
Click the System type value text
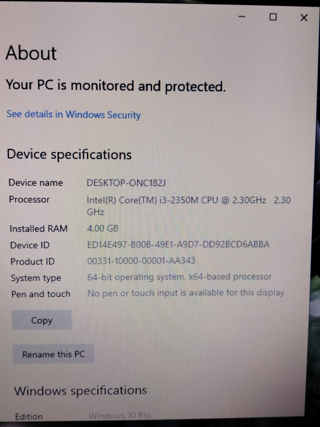point(180,277)
